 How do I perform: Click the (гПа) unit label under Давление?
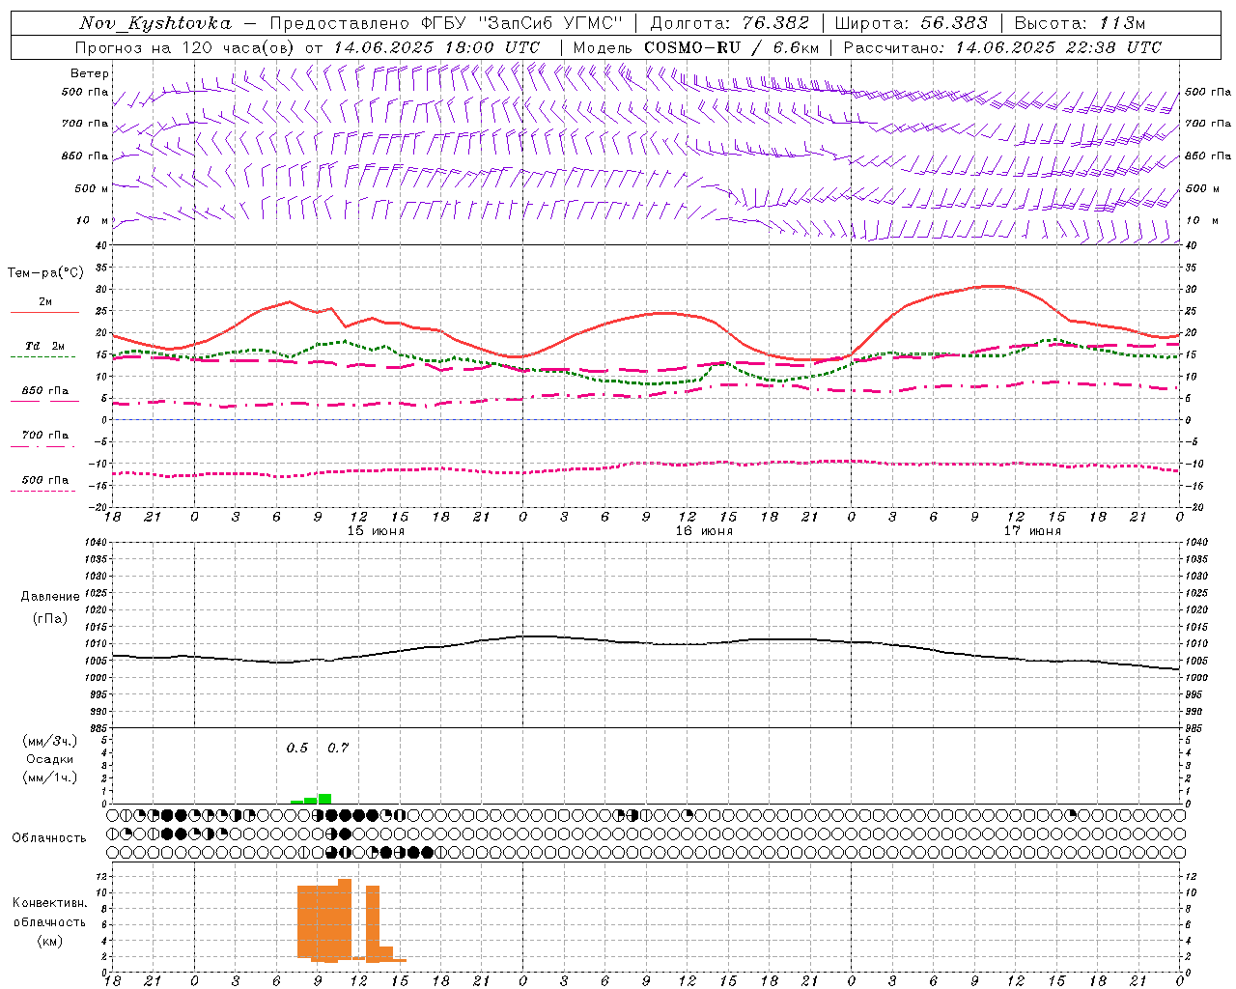point(50,618)
